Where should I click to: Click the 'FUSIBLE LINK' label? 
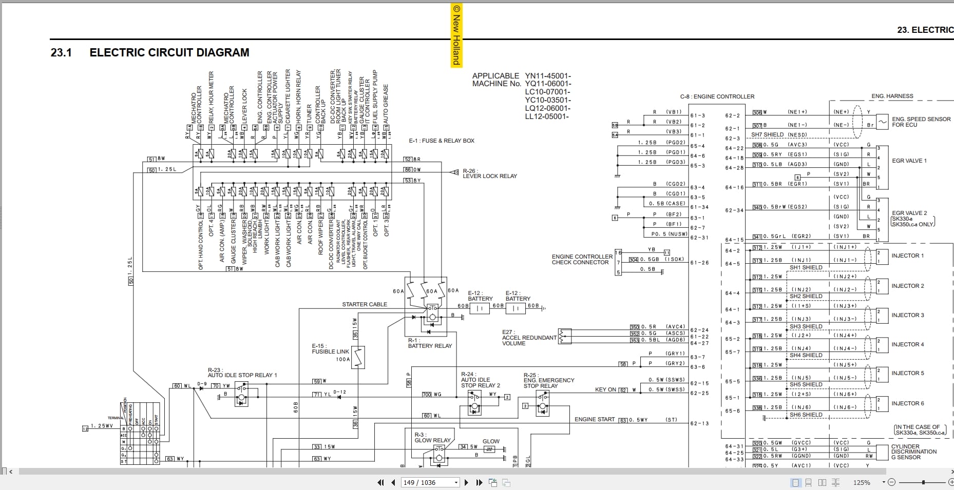(x=330, y=351)
